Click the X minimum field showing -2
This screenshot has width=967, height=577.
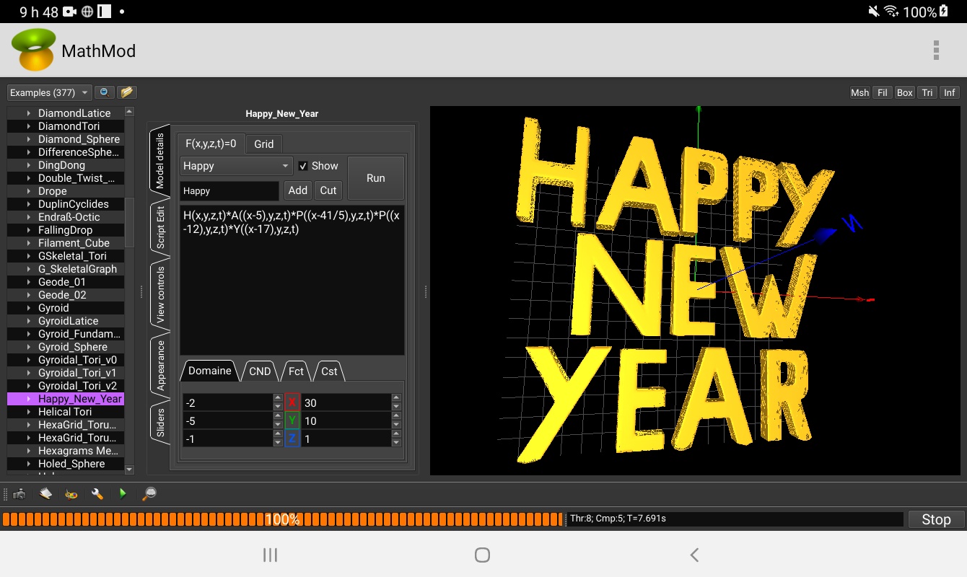tap(228, 402)
